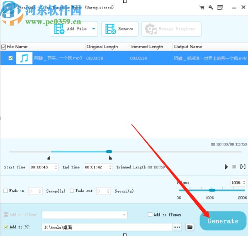Select the Original Length column header

[107, 47]
